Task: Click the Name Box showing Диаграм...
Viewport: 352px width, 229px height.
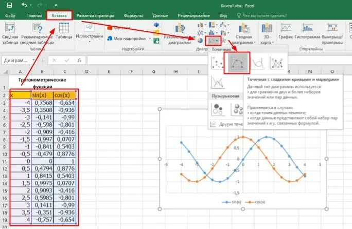Action: (17, 60)
